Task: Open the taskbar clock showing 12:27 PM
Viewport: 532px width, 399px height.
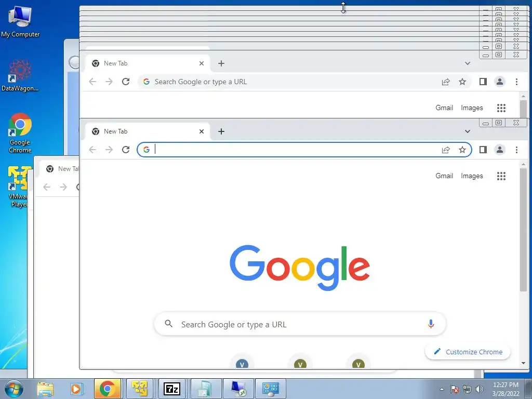Action: point(506,389)
